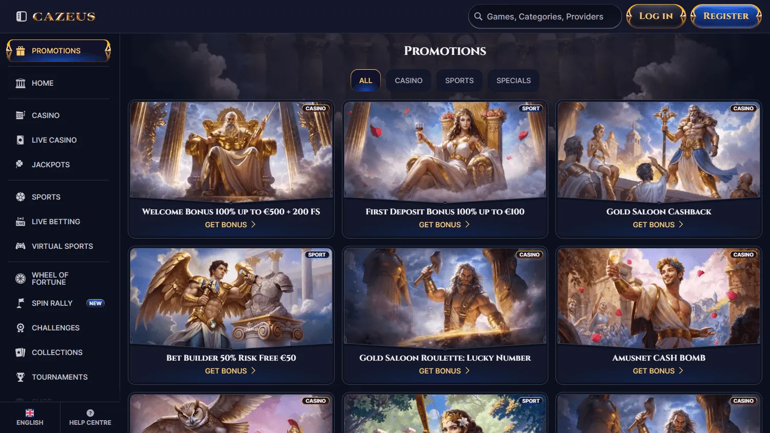This screenshot has height=433, width=770.
Task: Click the Help Centre question mark icon
Action: pos(90,413)
